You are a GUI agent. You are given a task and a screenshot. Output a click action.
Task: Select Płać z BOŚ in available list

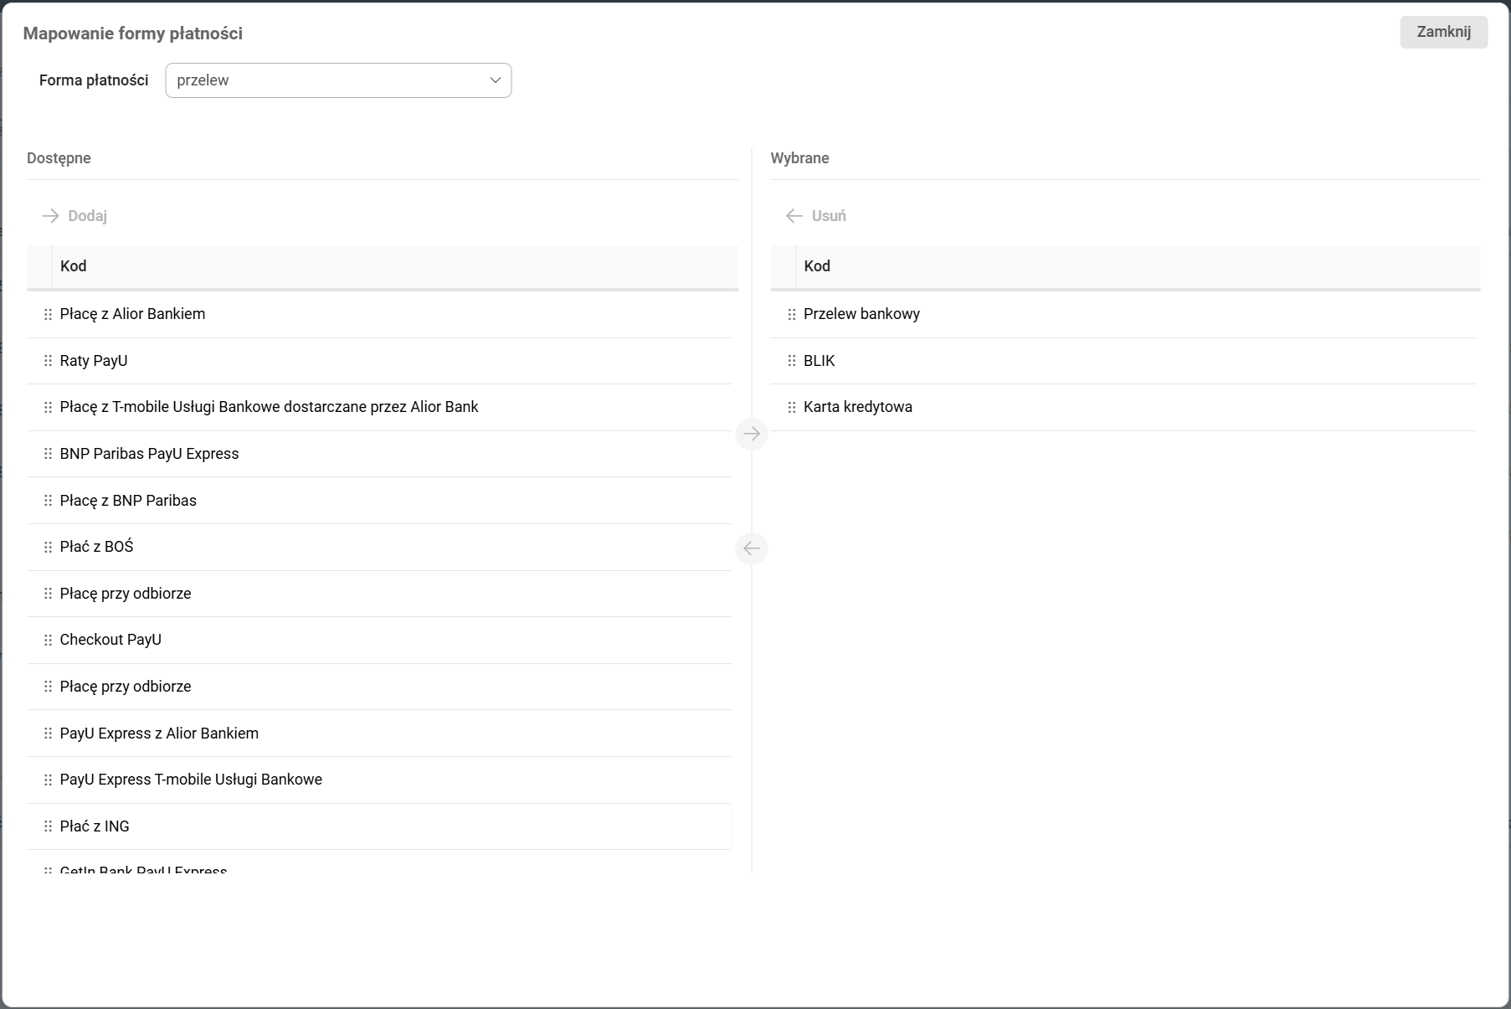(x=96, y=547)
